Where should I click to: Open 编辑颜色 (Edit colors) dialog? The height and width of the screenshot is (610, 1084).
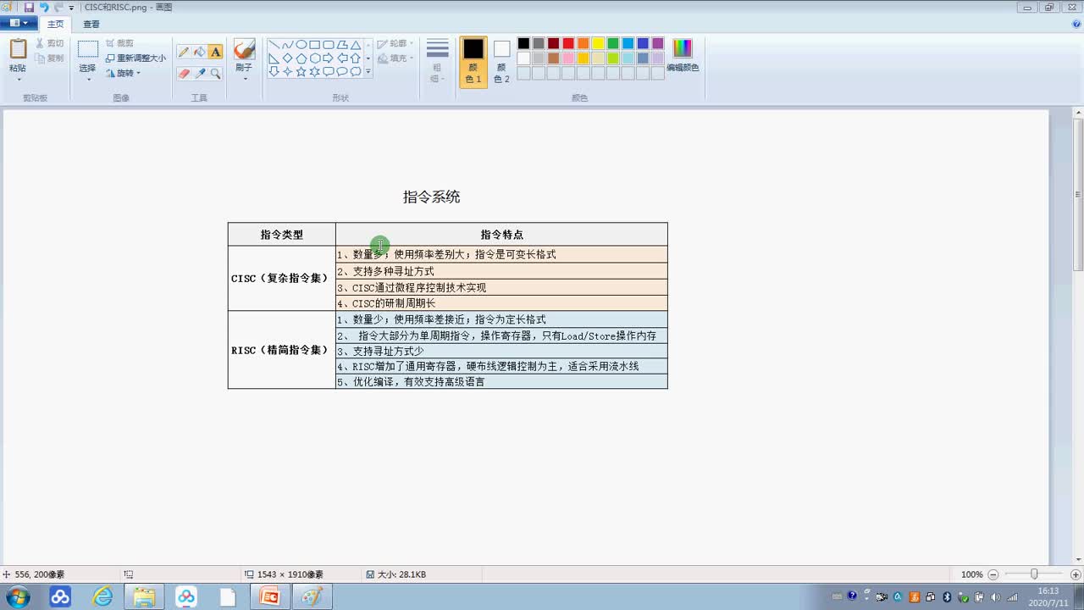tap(683, 55)
